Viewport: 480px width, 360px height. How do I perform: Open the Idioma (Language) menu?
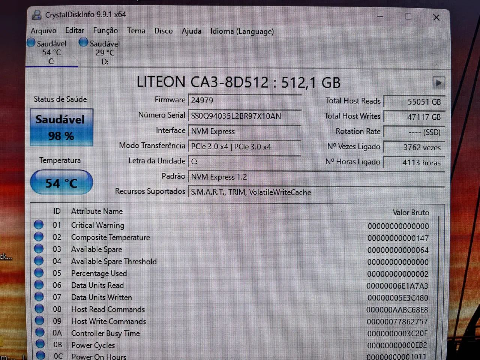pos(242,31)
